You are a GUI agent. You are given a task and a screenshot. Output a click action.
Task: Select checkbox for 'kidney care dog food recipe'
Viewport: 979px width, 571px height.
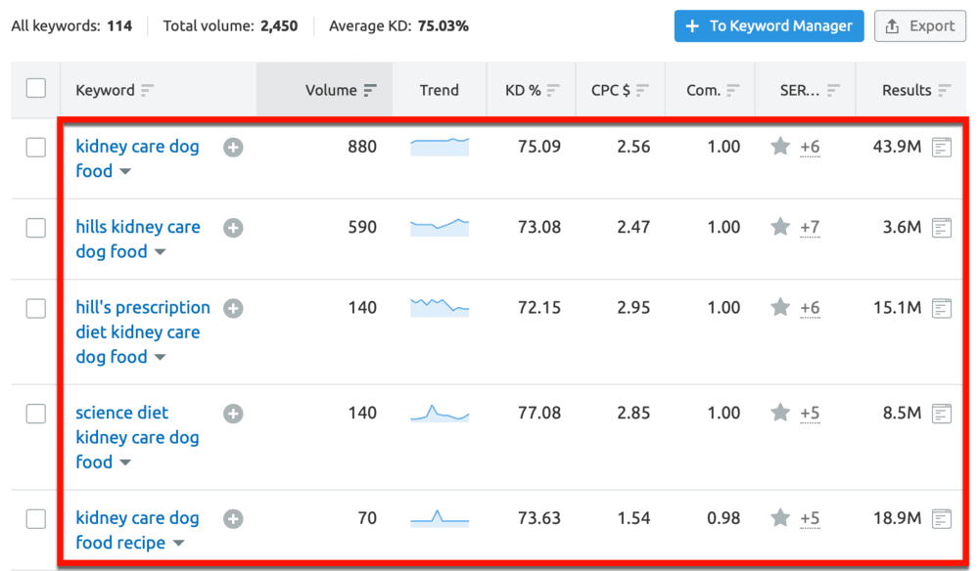36,518
